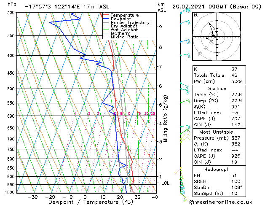Click the Isotherm legend entry
The width and height of the screenshot is (265, 205).
120,33
